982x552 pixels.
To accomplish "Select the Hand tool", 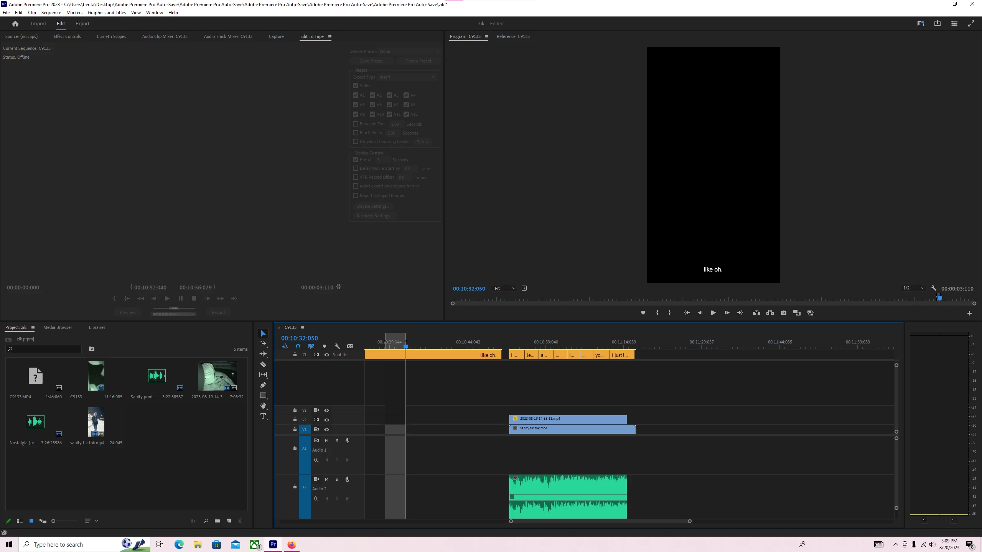I will pyautogui.click(x=263, y=406).
